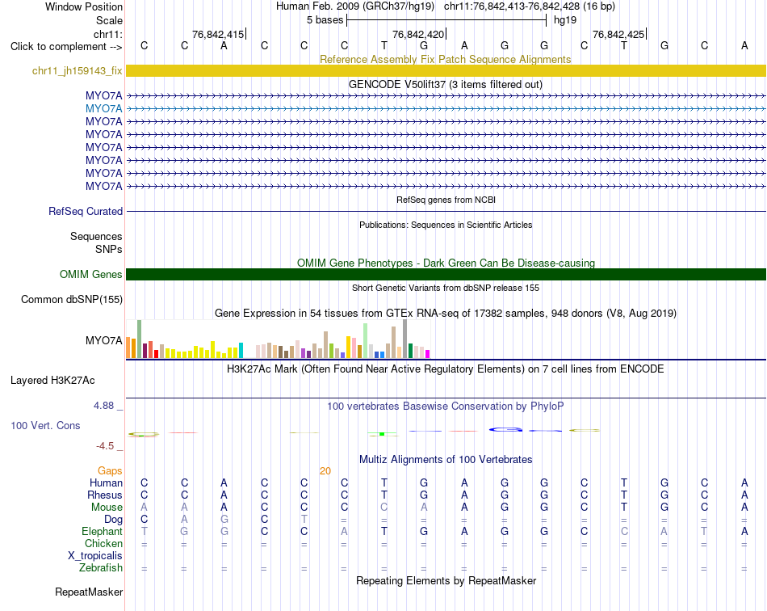The height and width of the screenshot is (611, 767).
Task: Click the dark green OMIM gene bar
Action: point(446,274)
